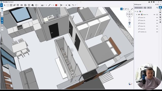The width and height of the screenshot is (162, 91).
Task: Click the wireframe cube view icon
Action: pos(36,5)
